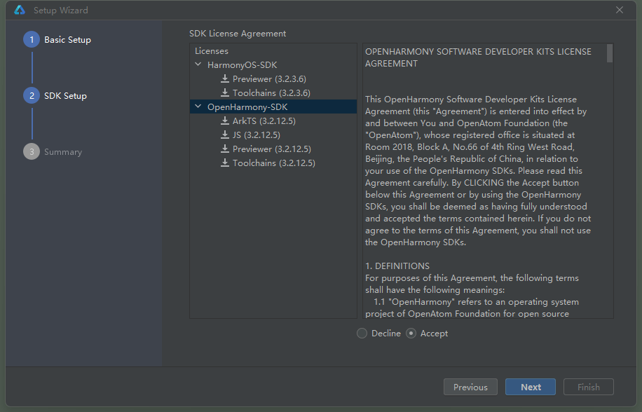Open the SDK Setup step
The image size is (642, 412).
pyautogui.click(x=65, y=96)
